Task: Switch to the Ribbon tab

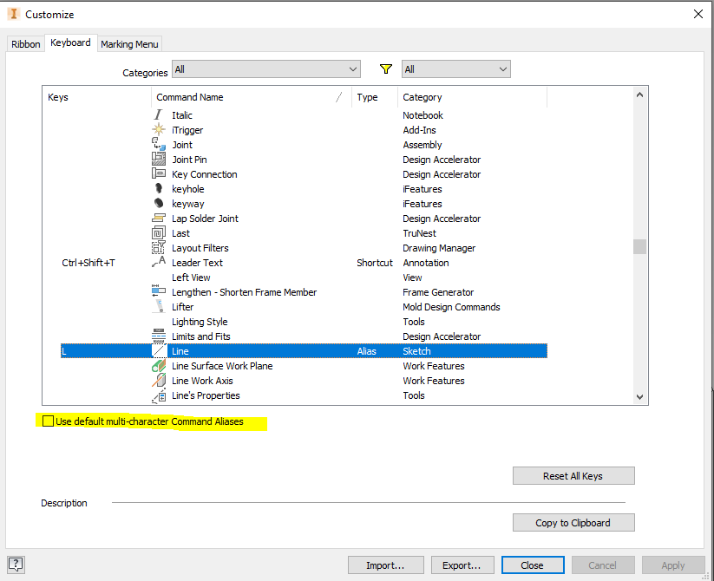Action: pos(25,43)
